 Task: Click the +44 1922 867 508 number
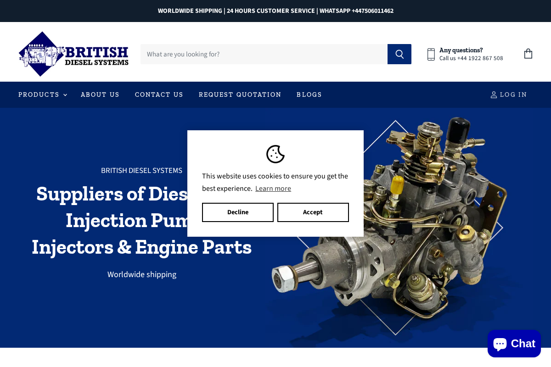pos(480,58)
